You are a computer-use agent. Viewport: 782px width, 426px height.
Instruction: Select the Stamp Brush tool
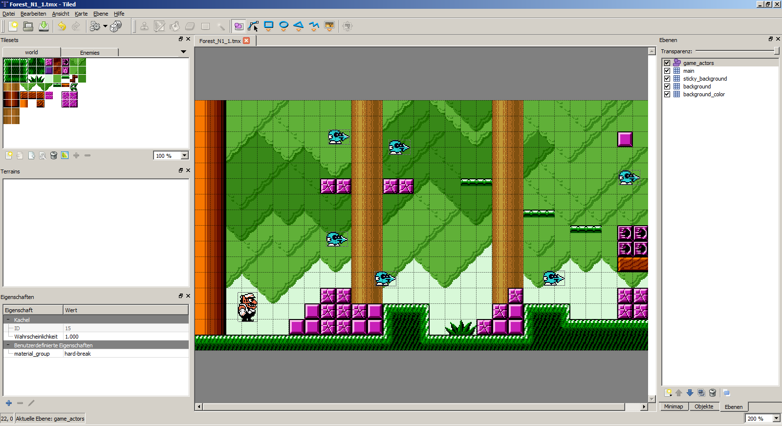click(x=144, y=26)
